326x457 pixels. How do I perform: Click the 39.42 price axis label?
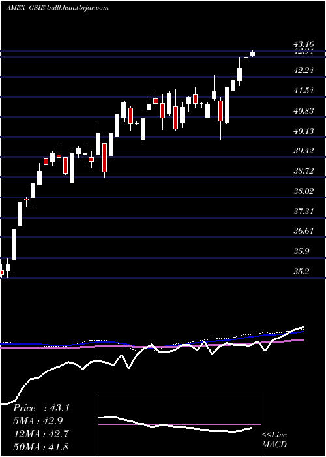pos(303,151)
